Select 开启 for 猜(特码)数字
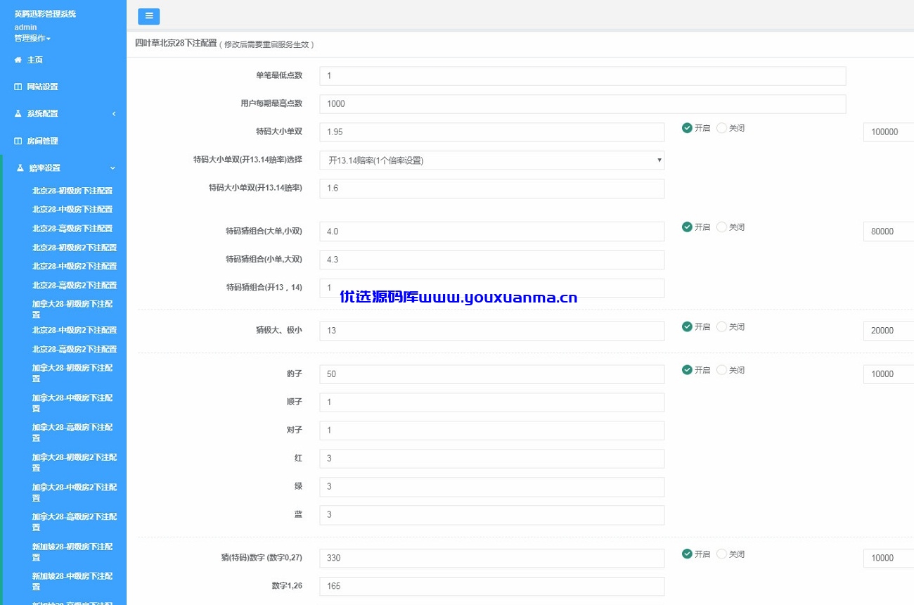 click(x=687, y=554)
